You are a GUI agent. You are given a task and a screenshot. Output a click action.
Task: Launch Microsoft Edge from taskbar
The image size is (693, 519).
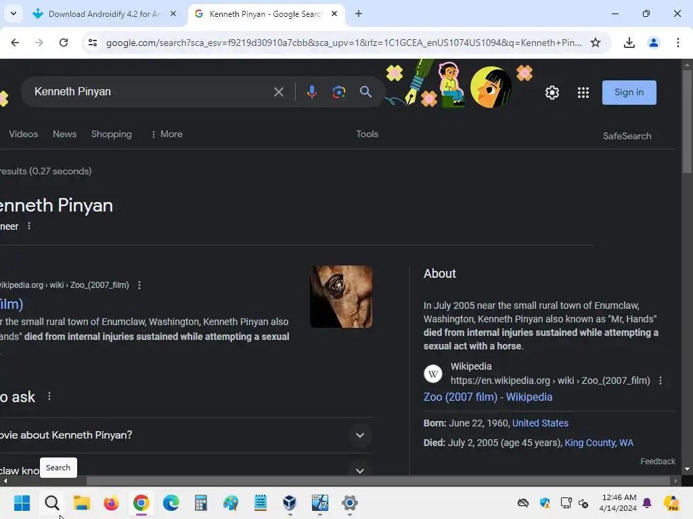(171, 503)
